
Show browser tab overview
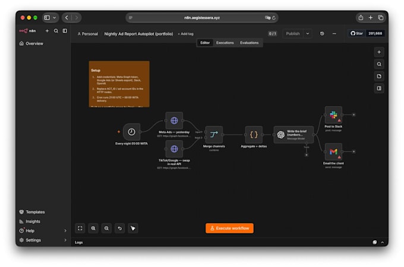click(381, 17)
